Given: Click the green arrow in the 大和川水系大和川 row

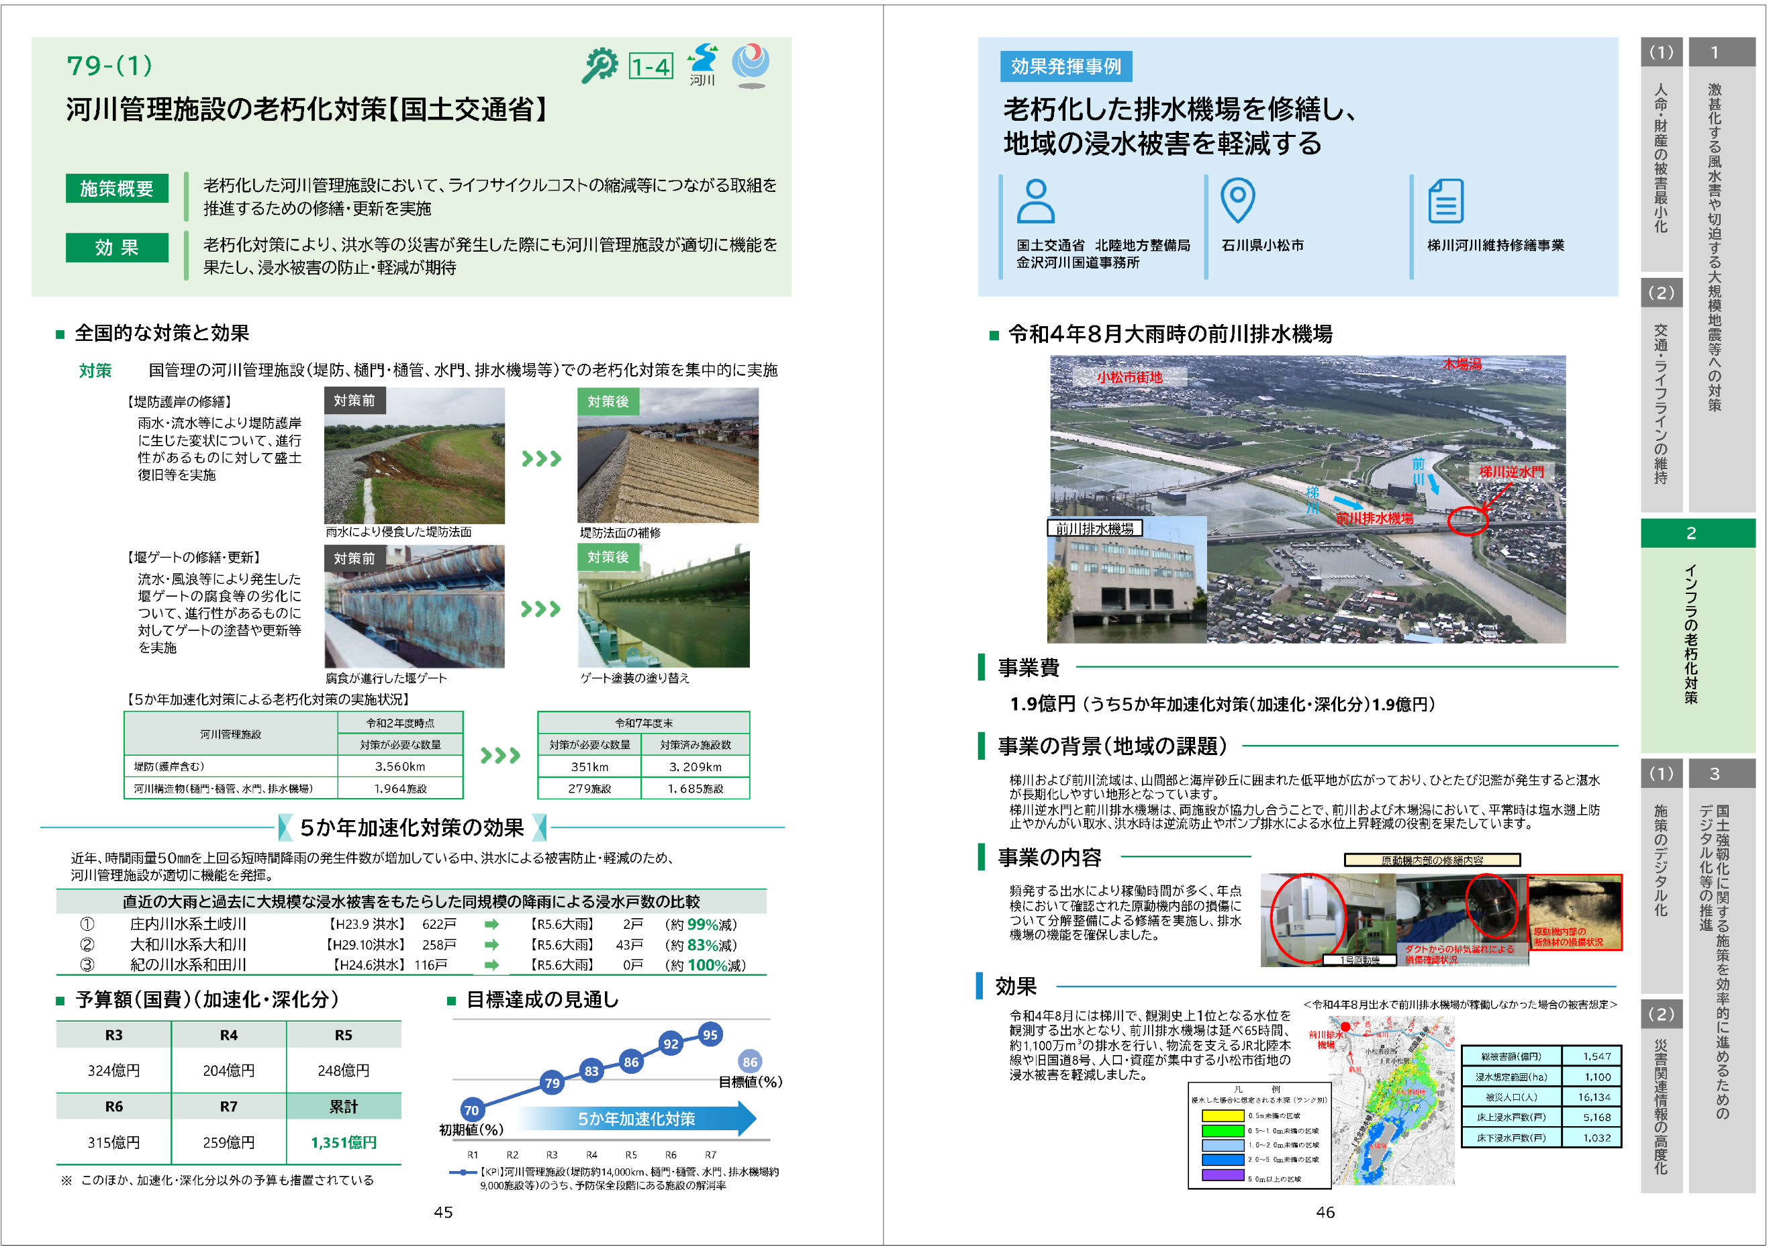Looking at the screenshot, I should [x=491, y=944].
